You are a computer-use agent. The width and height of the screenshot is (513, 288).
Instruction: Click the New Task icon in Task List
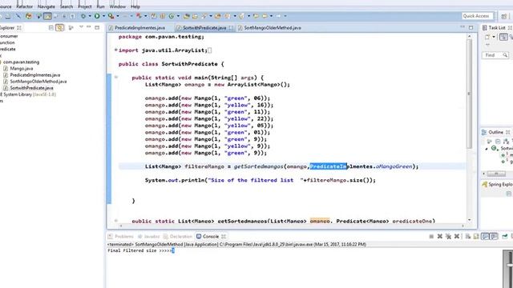coord(487,37)
